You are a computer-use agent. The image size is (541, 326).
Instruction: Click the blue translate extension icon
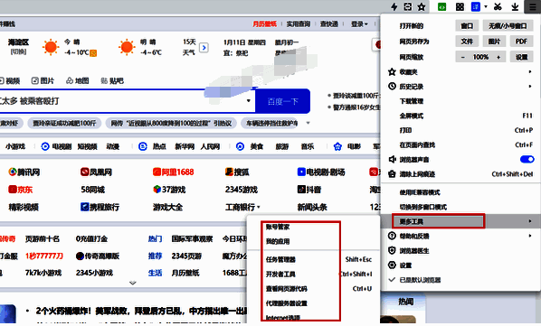(476, 6)
